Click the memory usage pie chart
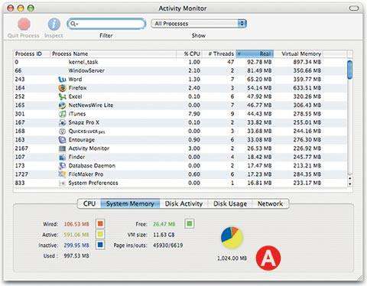This screenshot has width=367, height=286. 232,238
